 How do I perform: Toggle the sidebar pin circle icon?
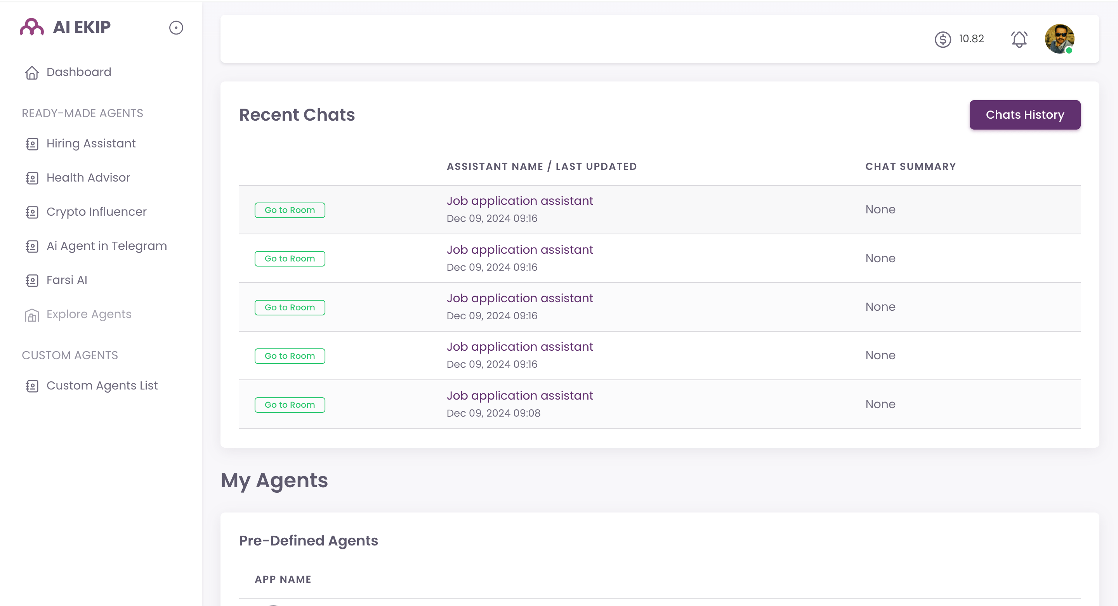[176, 28]
